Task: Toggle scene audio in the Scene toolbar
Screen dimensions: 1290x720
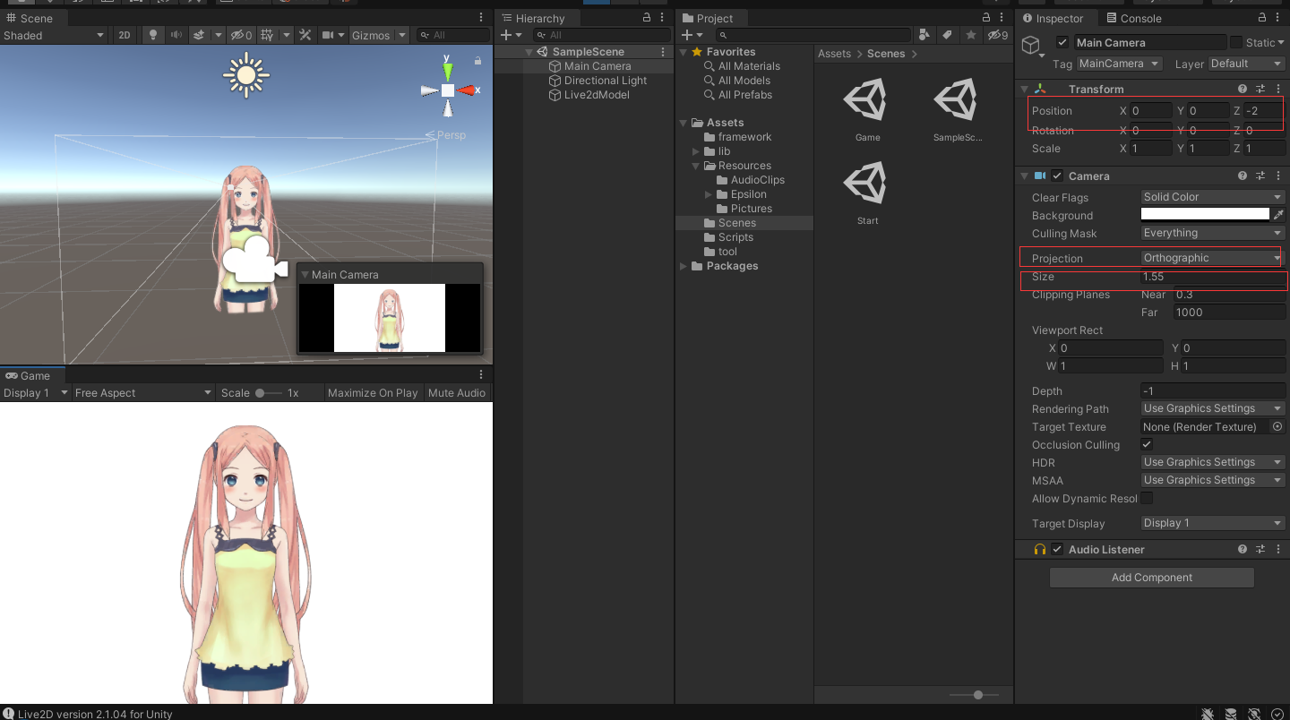Action: pyautogui.click(x=176, y=35)
